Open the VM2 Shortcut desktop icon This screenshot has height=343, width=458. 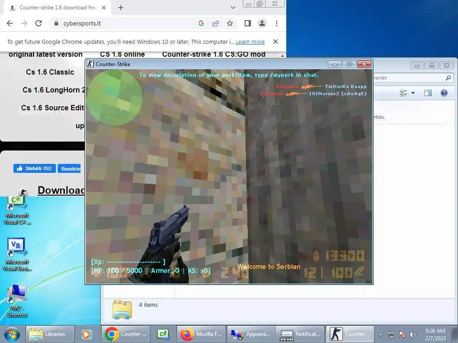17,301
